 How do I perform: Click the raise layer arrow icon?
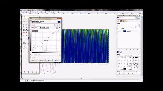click(x=123, y=49)
